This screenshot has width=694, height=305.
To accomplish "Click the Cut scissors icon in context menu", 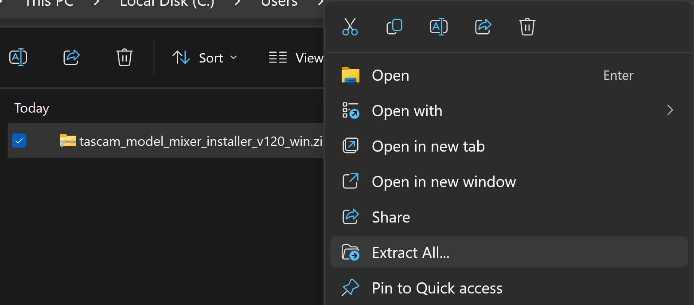I will pyautogui.click(x=350, y=27).
